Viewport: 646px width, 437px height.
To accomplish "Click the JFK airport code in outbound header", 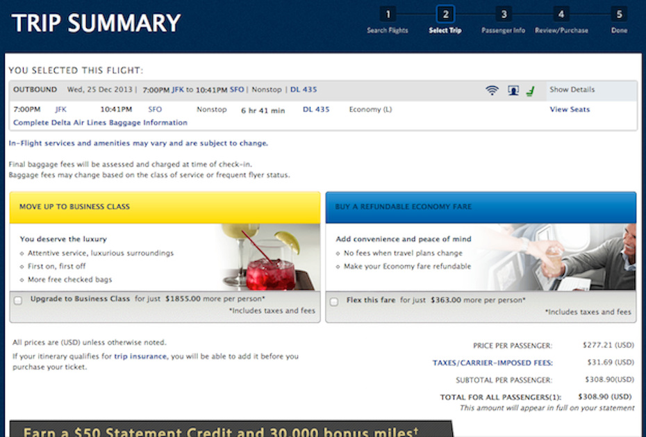I will (177, 90).
